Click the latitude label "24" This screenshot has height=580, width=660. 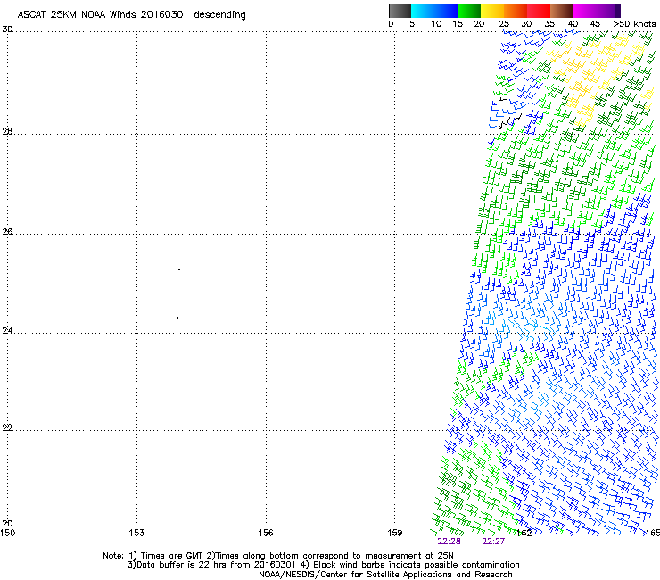pos(7,331)
